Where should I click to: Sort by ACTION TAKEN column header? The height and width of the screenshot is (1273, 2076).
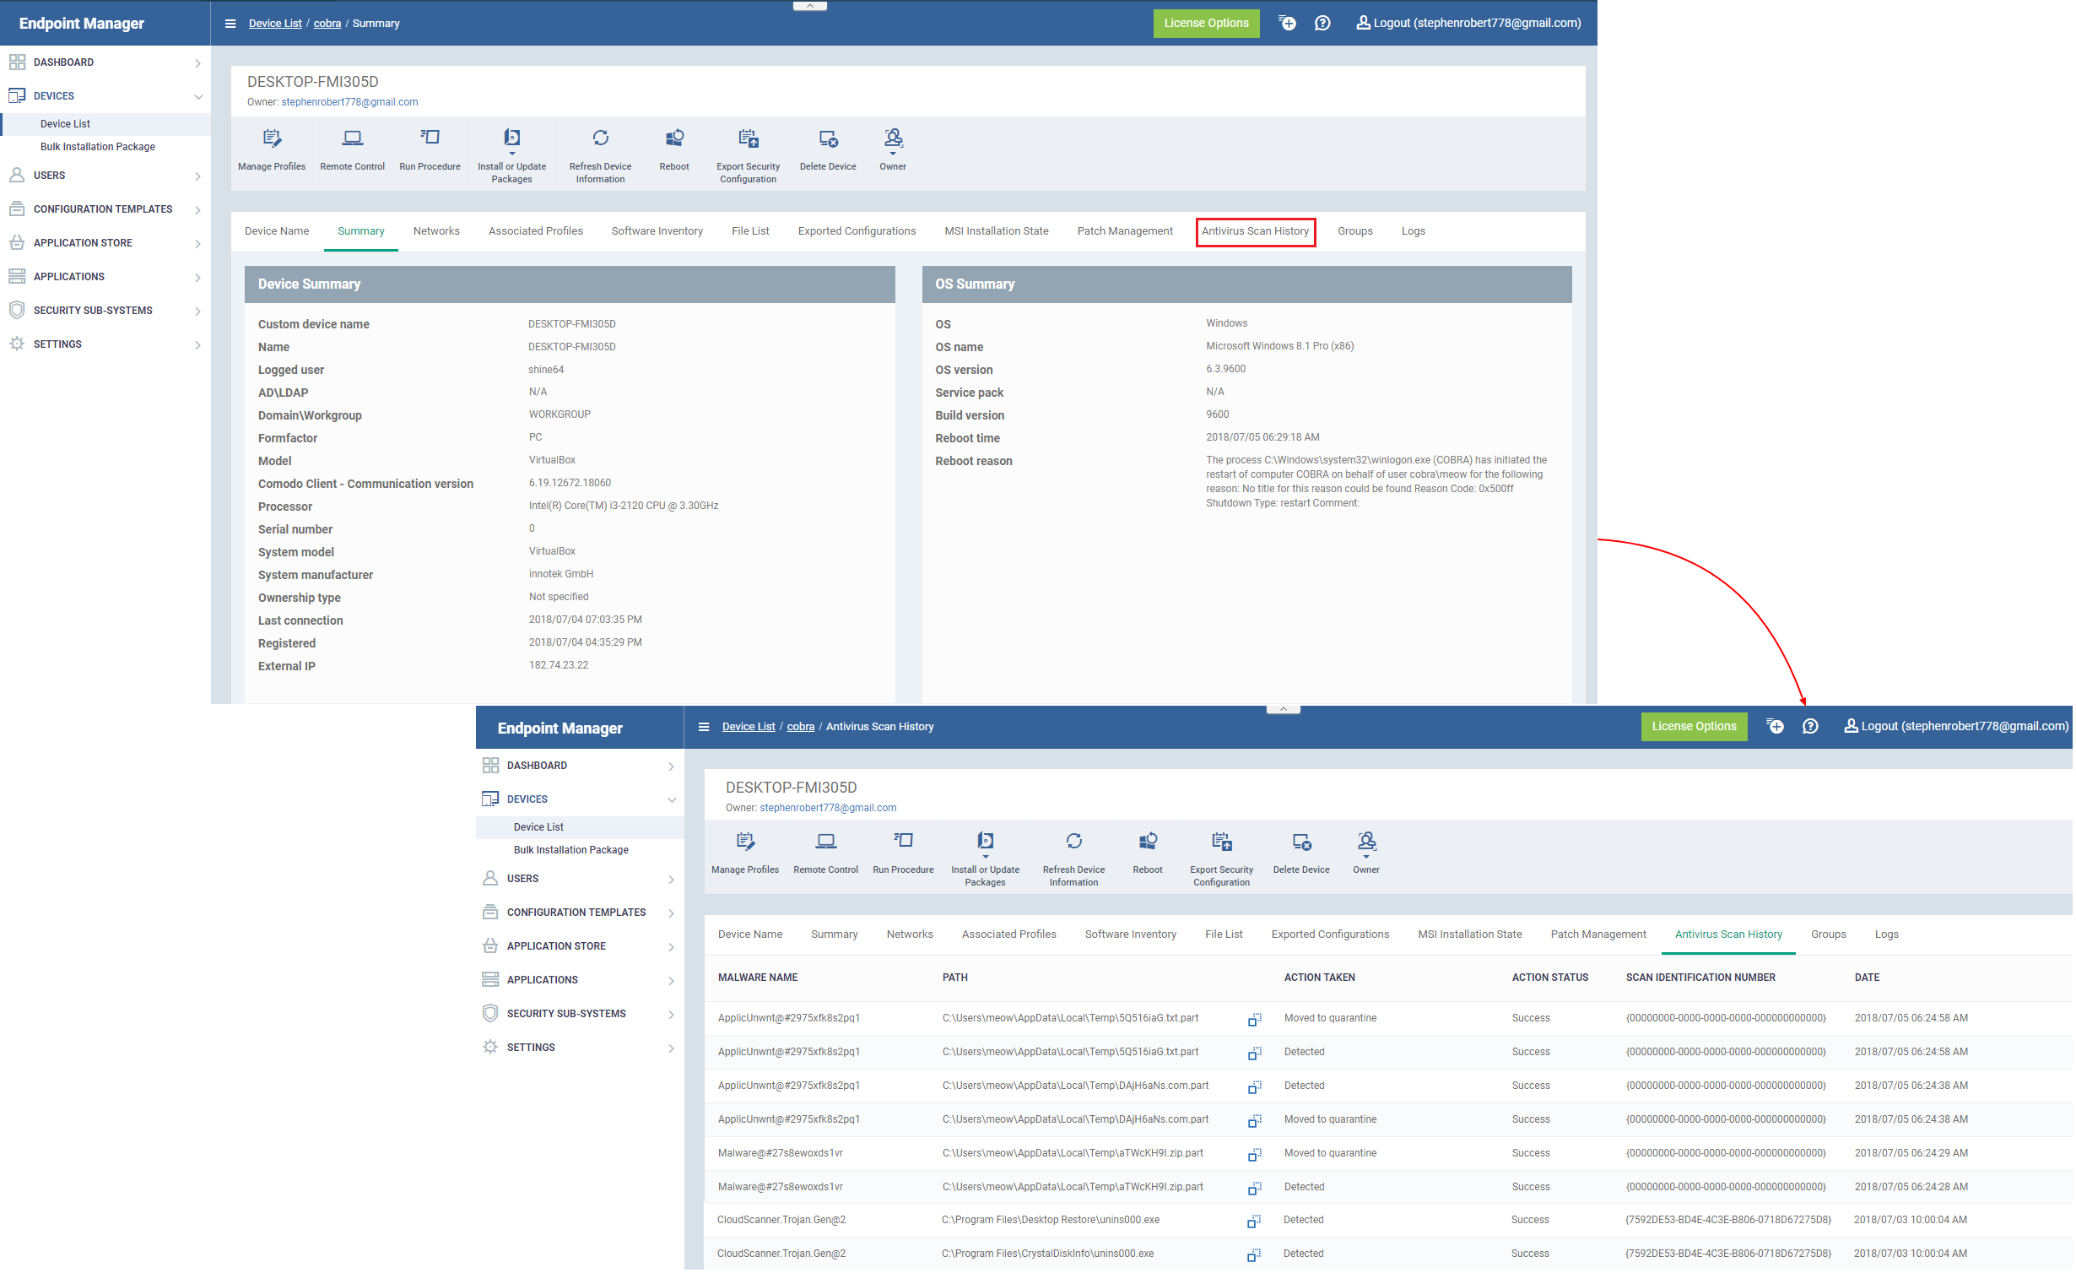(1320, 978)
